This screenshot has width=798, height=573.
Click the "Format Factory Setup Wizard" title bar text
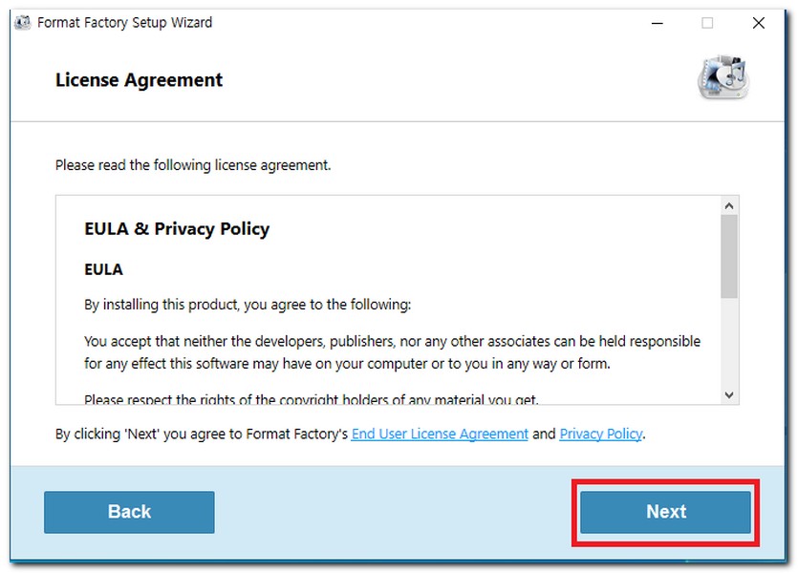pos(124,23)
